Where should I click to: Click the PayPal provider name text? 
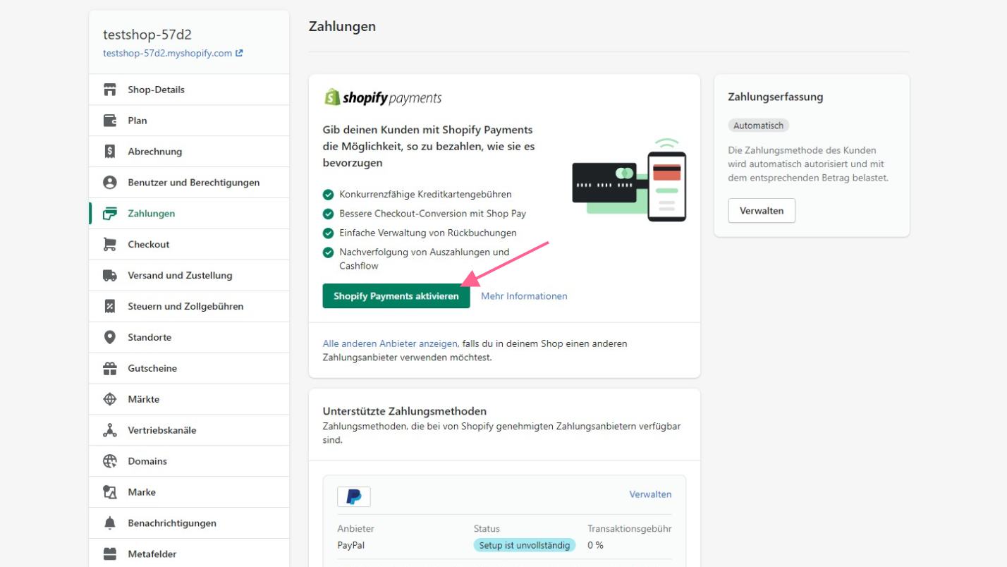click(x=351, y=545)
